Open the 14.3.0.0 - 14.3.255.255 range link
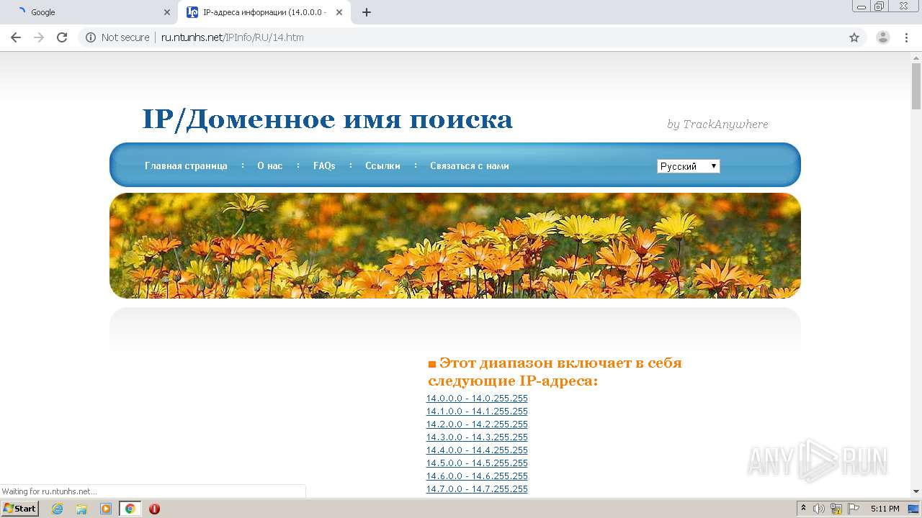Viewport: 922px width, 518px height. point(477,437)
